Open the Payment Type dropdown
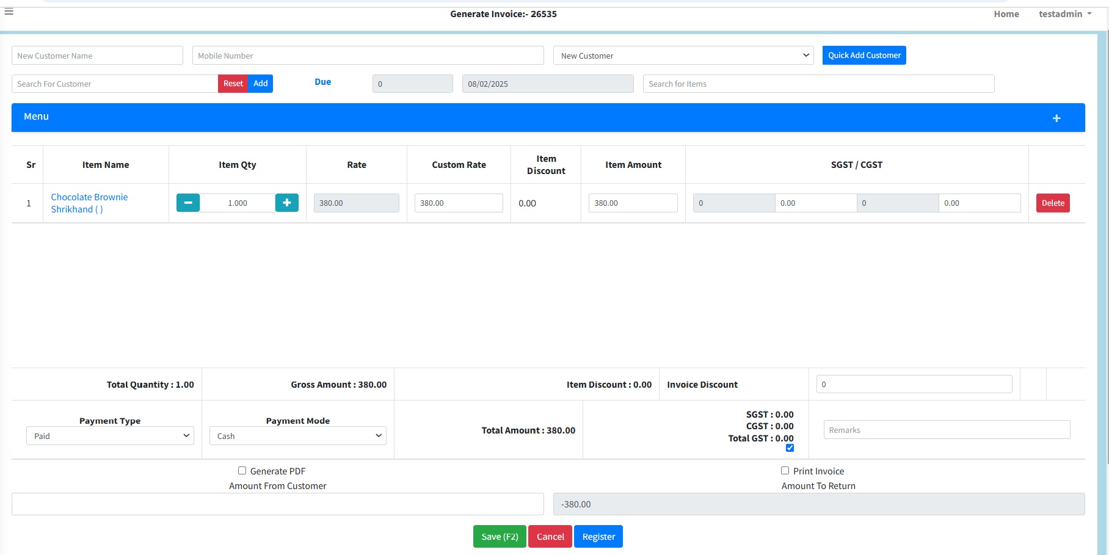The image size is (1109, 555). click(110, 436)
